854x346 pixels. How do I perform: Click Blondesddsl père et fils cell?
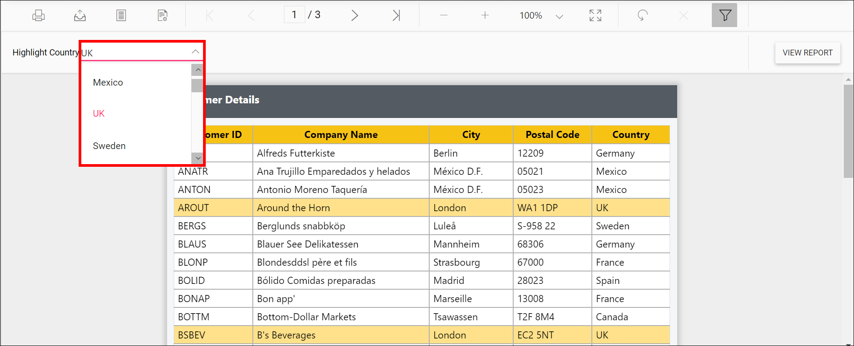tap(341, 262)
